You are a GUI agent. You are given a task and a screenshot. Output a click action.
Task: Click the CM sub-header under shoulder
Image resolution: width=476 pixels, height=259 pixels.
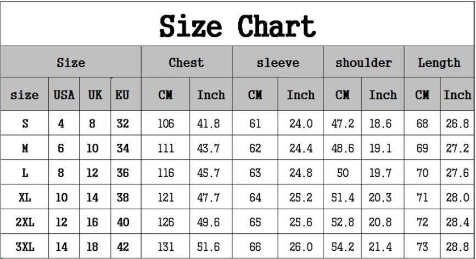point(343,95)
